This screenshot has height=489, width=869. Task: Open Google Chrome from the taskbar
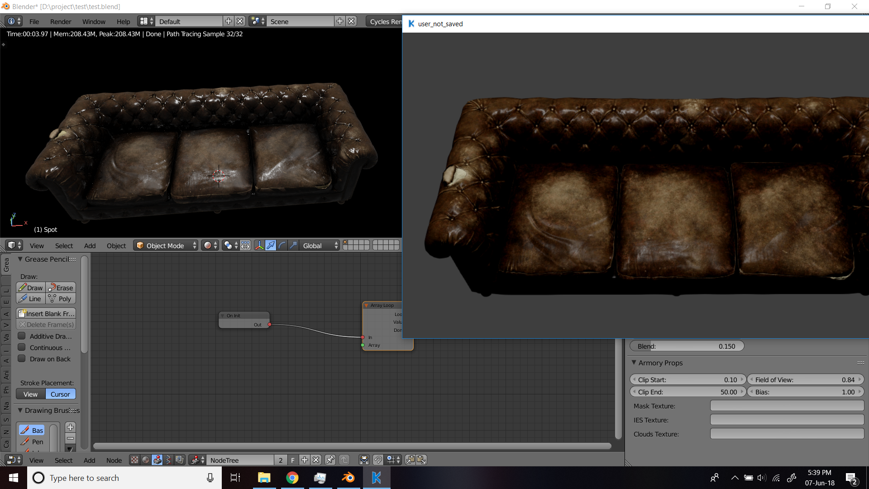pyautogui.click(x=292, y=478)
